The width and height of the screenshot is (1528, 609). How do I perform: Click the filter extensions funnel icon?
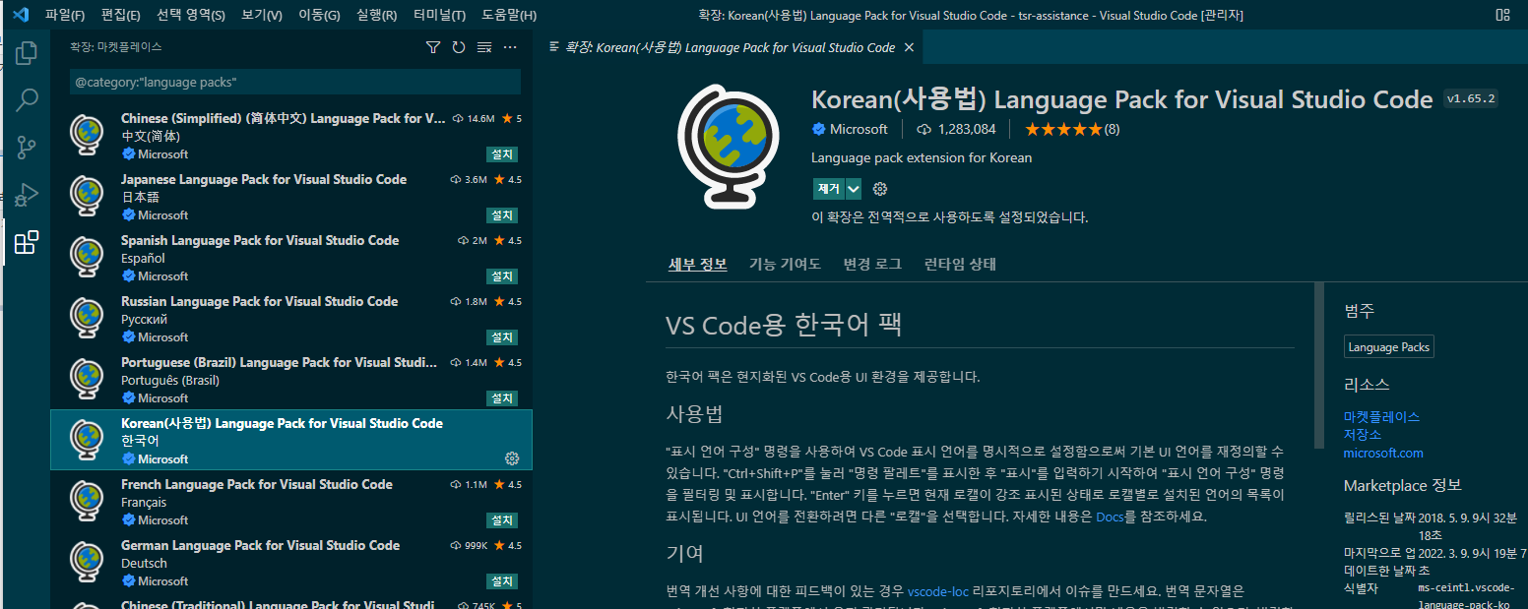[x=432, y=47]
